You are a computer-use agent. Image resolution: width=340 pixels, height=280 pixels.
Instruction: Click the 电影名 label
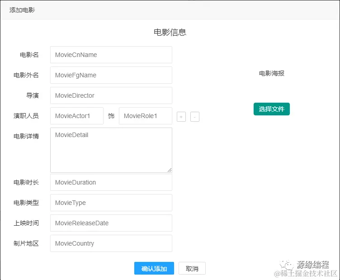point(29,55)
